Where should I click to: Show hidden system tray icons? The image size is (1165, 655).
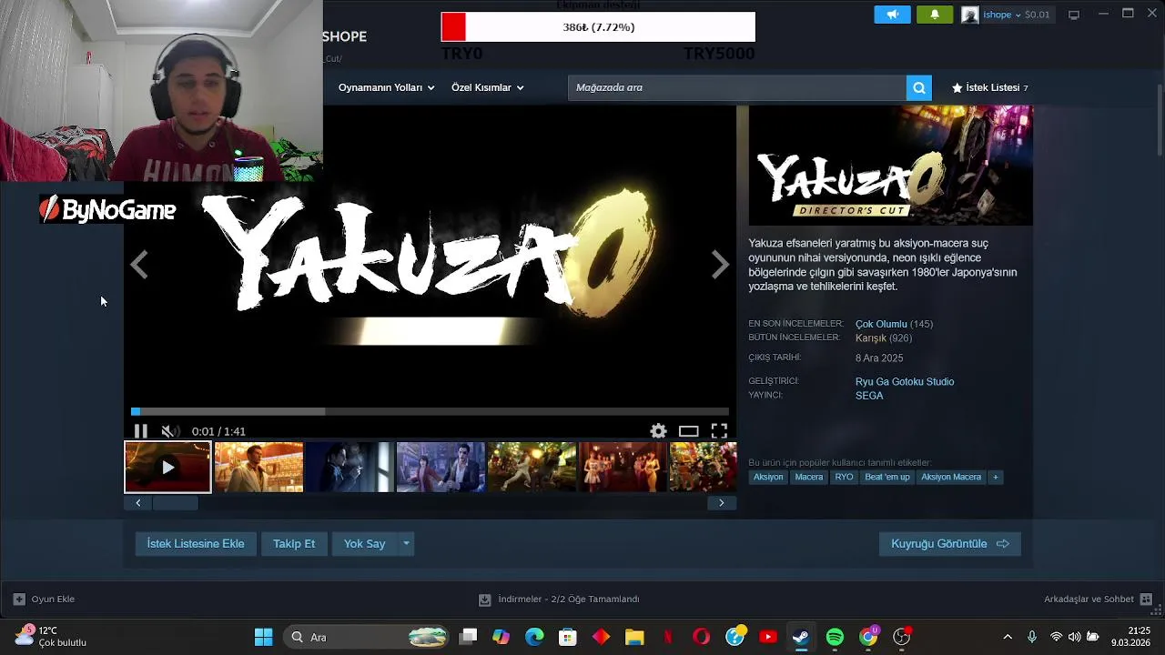pos(1007,637)
